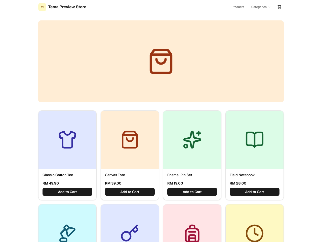Viewport: 322px width, 242px height.
Task: Open the Canvas Tote product title
Action: (115, 175)
